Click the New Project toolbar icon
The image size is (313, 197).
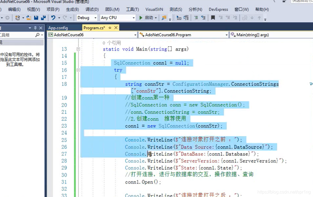(x=18, y=18)
